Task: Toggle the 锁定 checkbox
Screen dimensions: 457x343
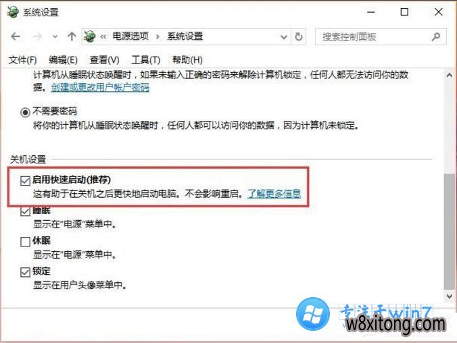Action: (26, 272)
